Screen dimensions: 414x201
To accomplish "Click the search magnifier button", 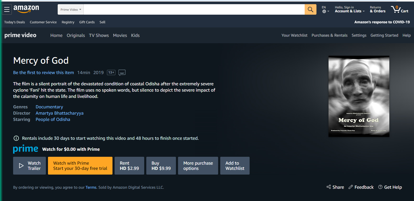I will [310, 9].
